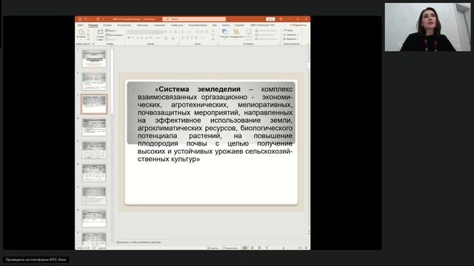Image resolution: width=474 pixels, height=266 pixels.
Task: Click 'Проведено на платформе МТС Линк' label
Action: click(x=36, y=259)
